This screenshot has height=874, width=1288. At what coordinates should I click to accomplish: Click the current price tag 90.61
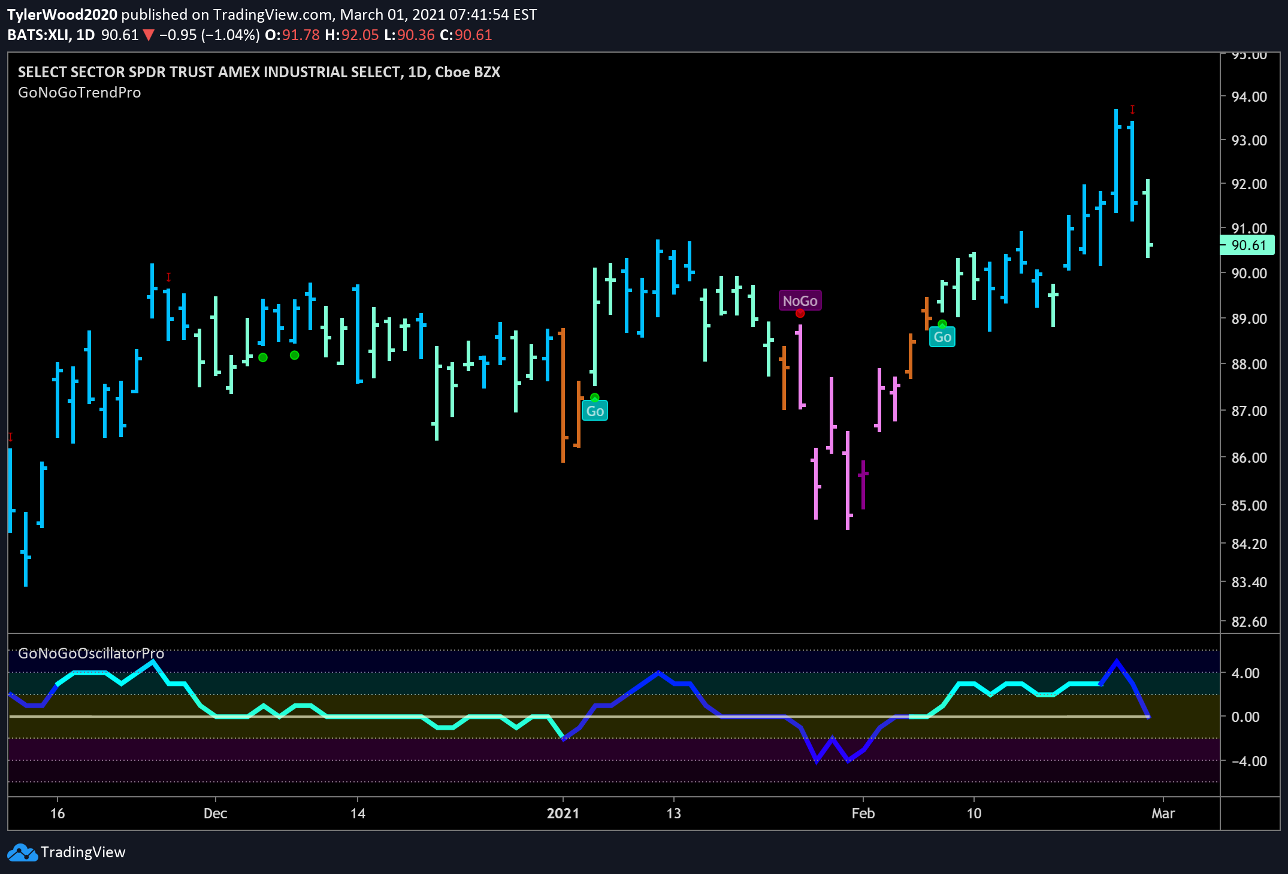[1248, 245]
